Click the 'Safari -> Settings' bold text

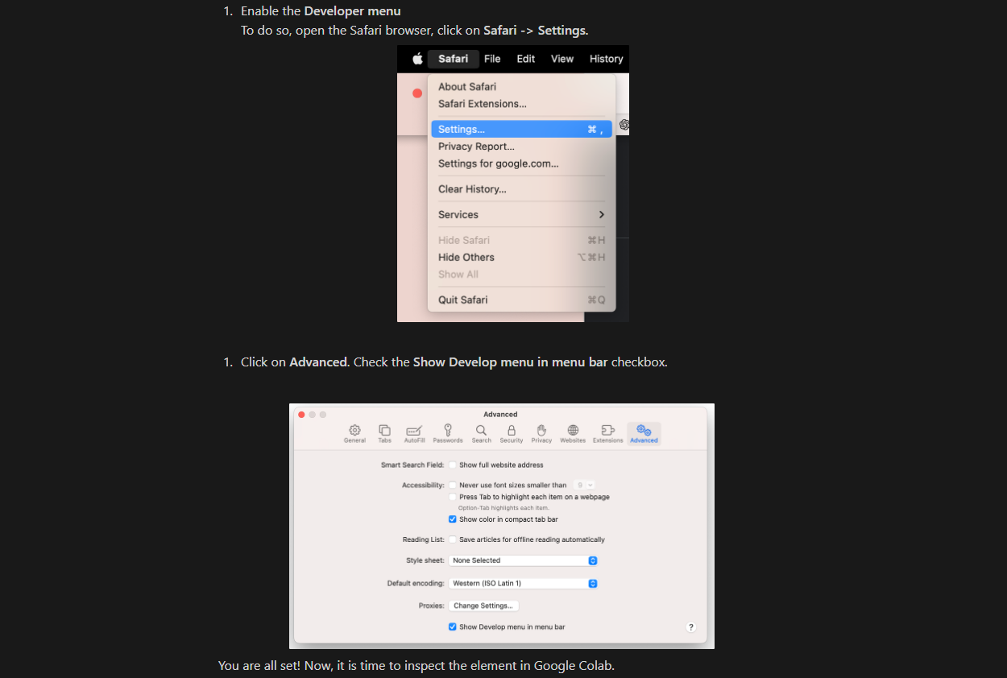(535, 31)
